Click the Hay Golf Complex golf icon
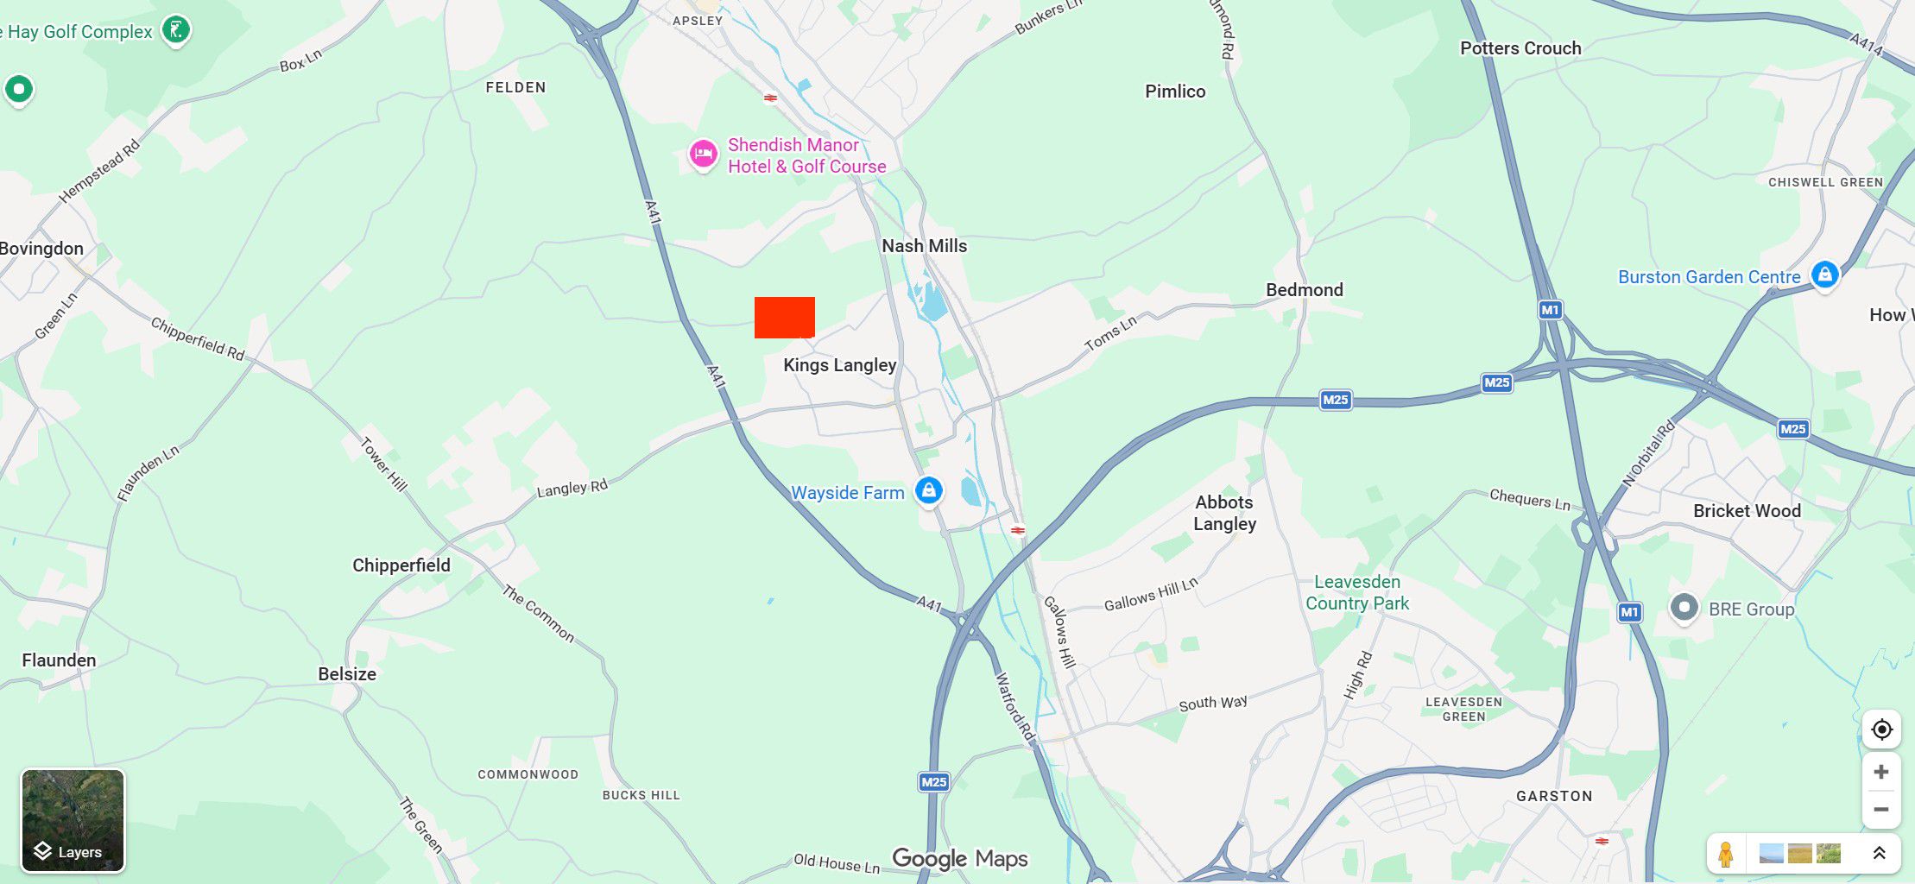1915x884 pixels. (176, 30)
